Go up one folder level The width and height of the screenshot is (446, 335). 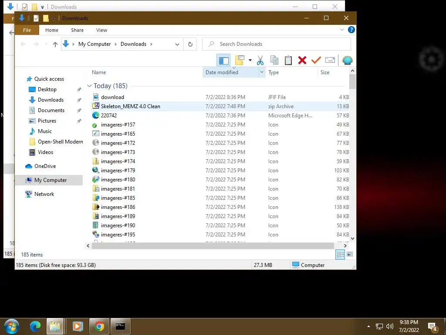[x=55, y=44]
